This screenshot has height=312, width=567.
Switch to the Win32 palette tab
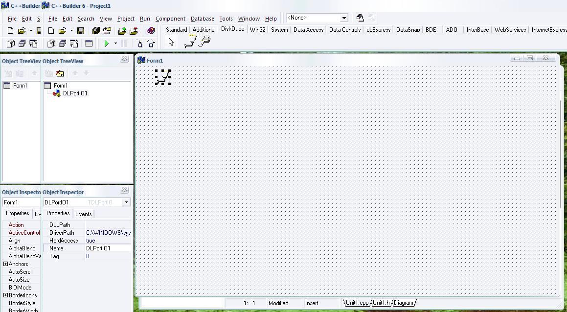pyautogui.click(x=257, y=30)
